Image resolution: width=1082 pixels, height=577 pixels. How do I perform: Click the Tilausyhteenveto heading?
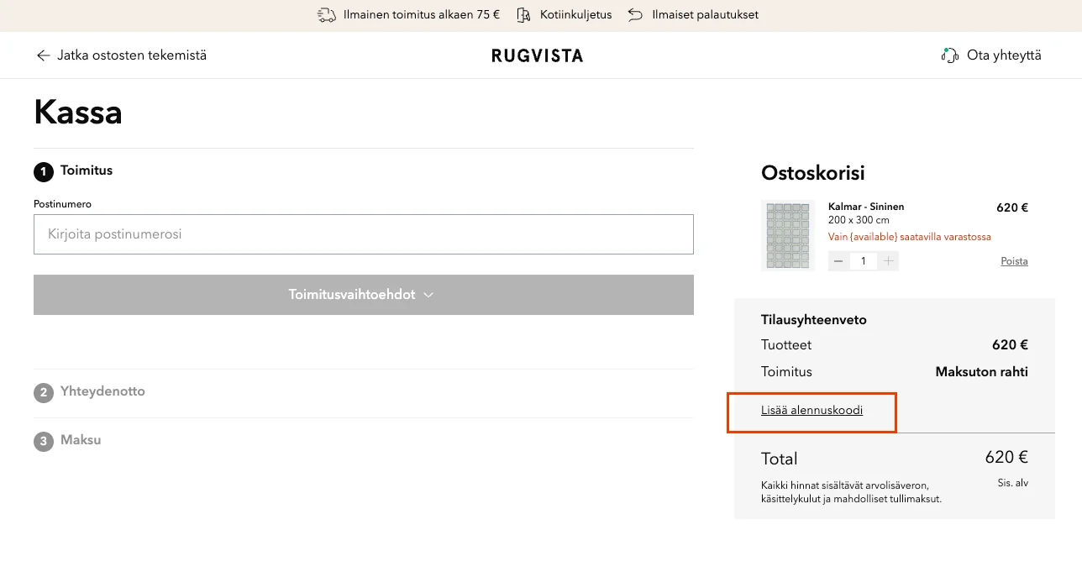pos(814,320)
